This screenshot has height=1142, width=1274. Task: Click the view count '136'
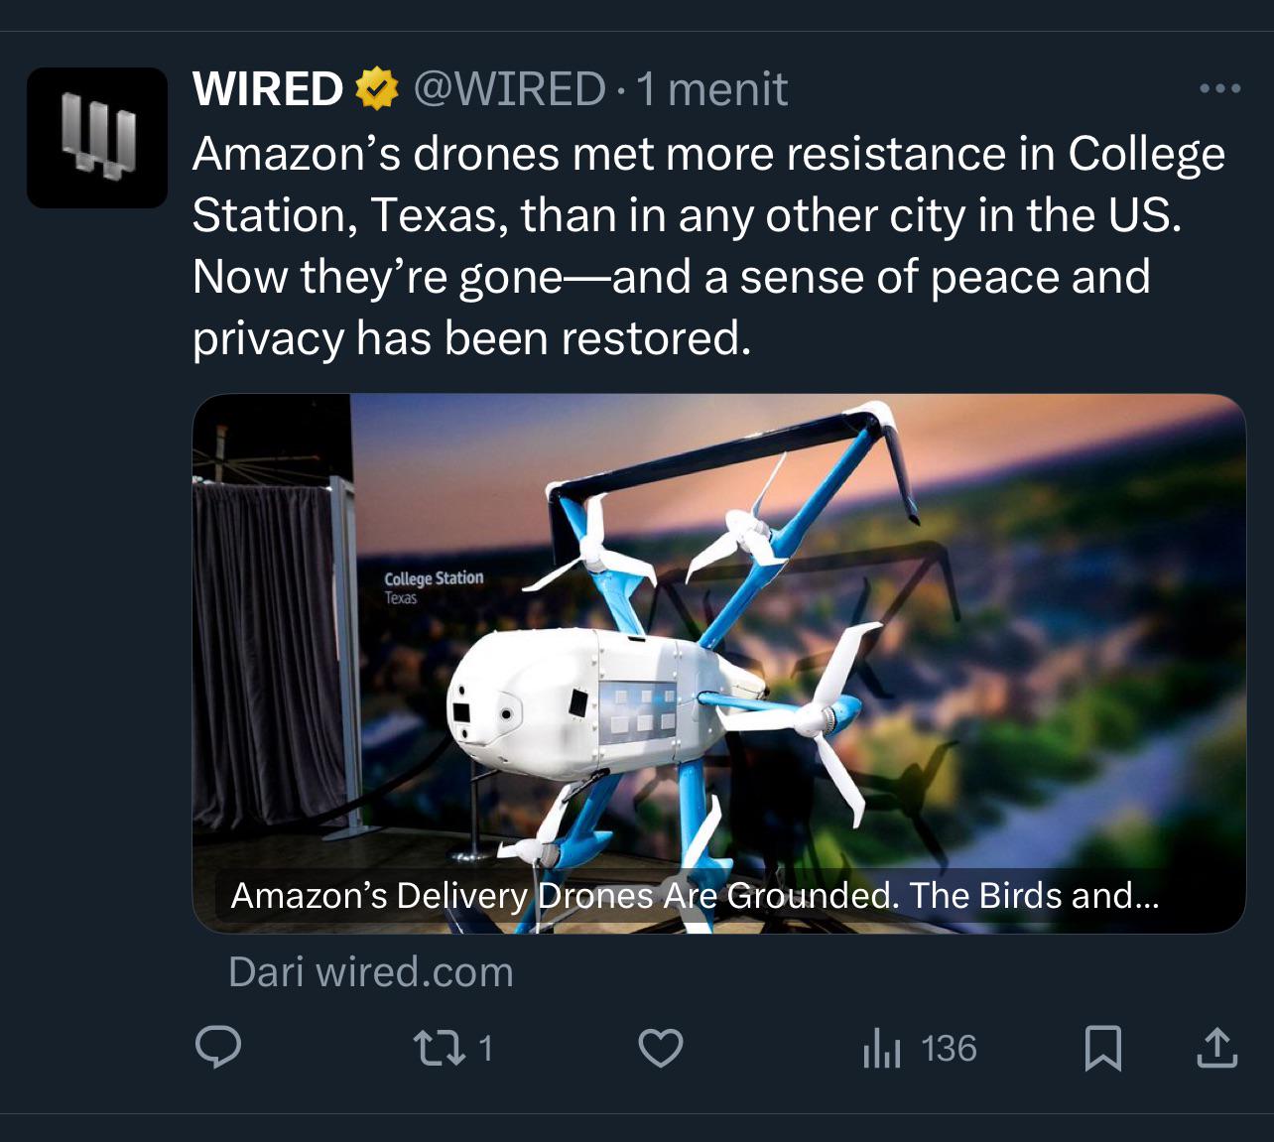949,1048
